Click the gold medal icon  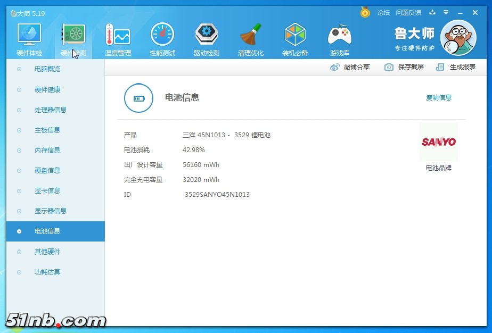point(365,12)
